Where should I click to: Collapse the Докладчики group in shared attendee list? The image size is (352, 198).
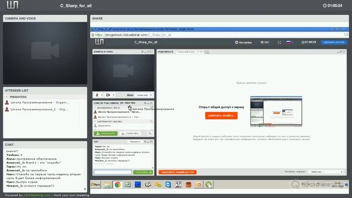click(x=95, y=108)
